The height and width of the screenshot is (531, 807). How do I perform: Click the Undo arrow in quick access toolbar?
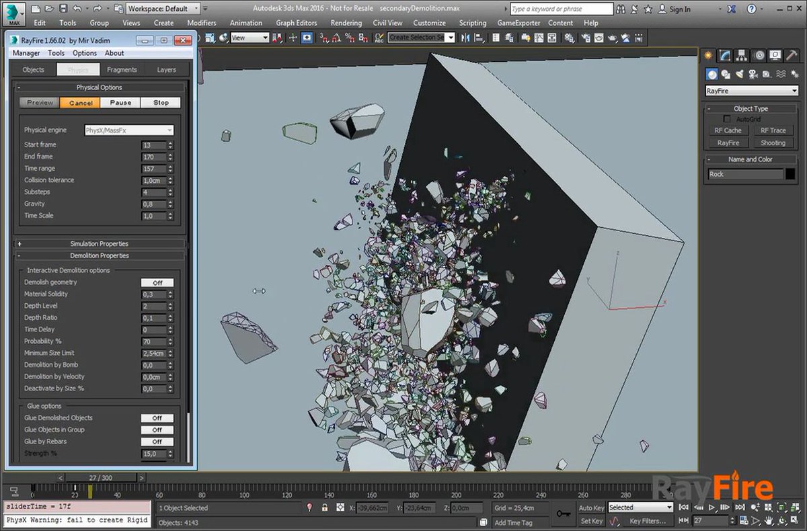pyautogui.click(x=77, y=9)
